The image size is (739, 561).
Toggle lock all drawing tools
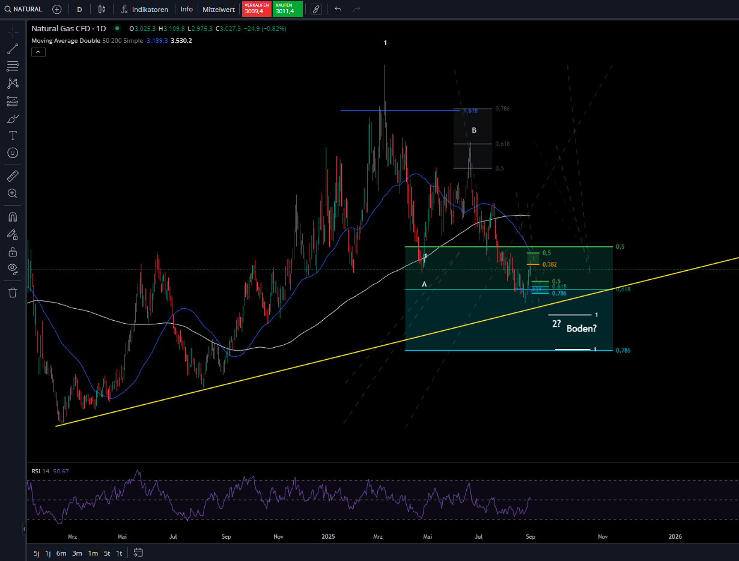[x=13, y=252]
